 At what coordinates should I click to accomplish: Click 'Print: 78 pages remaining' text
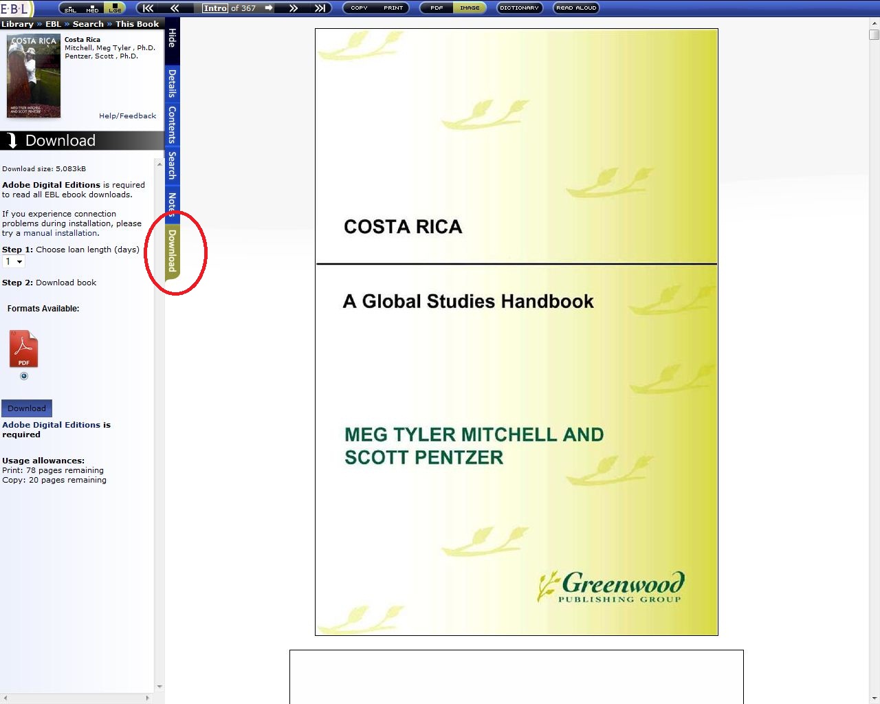coord(53,470)
